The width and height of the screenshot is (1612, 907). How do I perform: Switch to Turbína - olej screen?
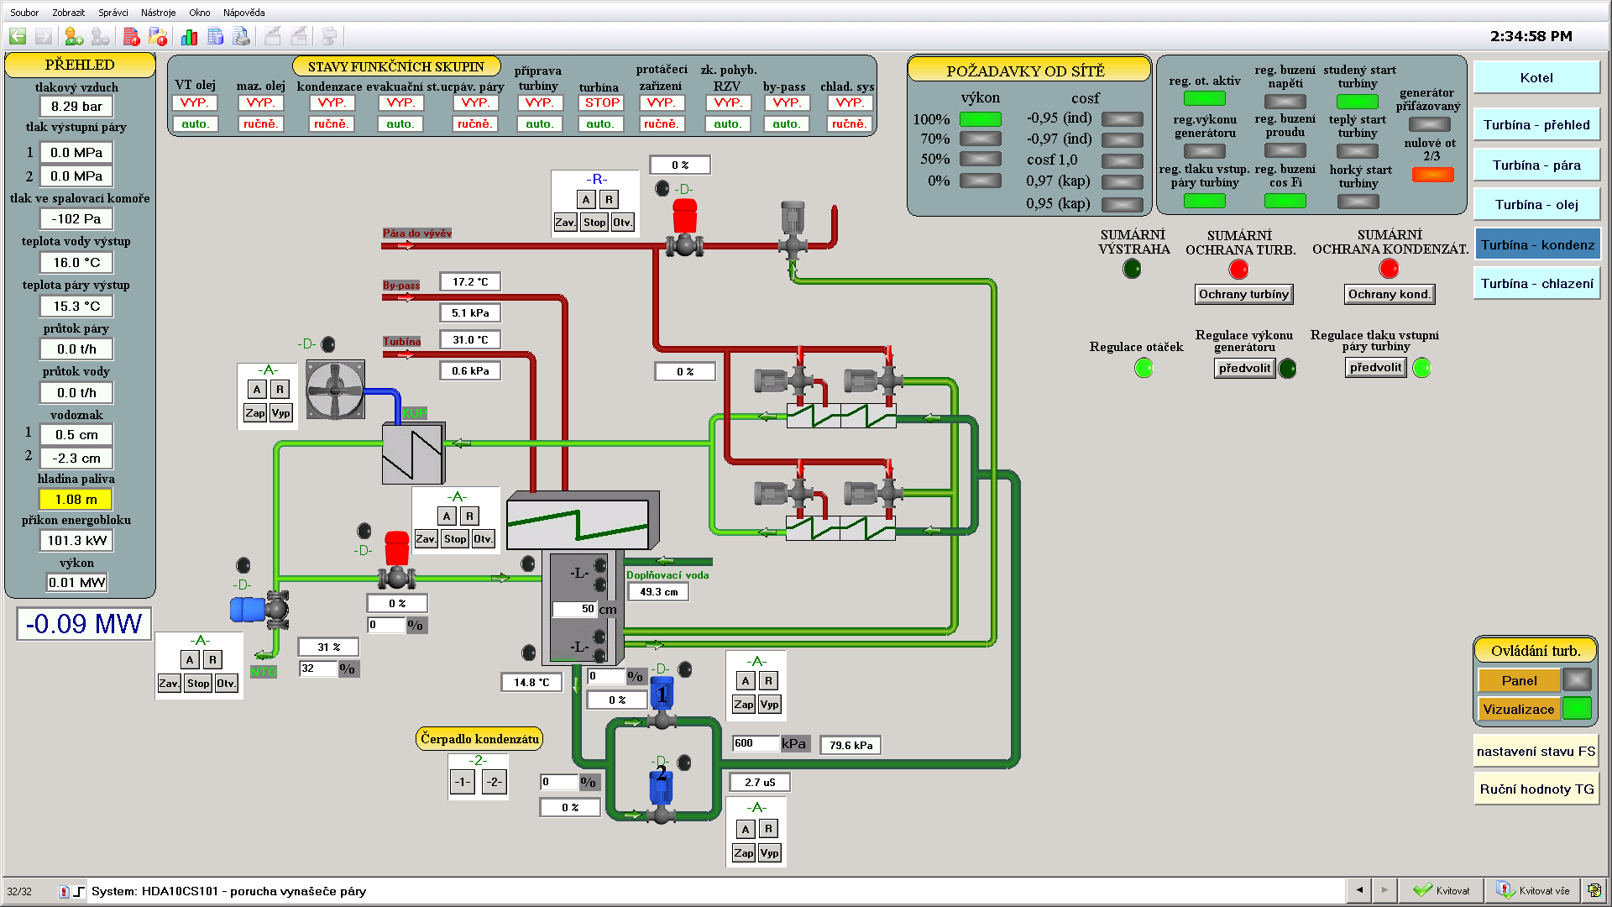click(x=1536, y=205)
